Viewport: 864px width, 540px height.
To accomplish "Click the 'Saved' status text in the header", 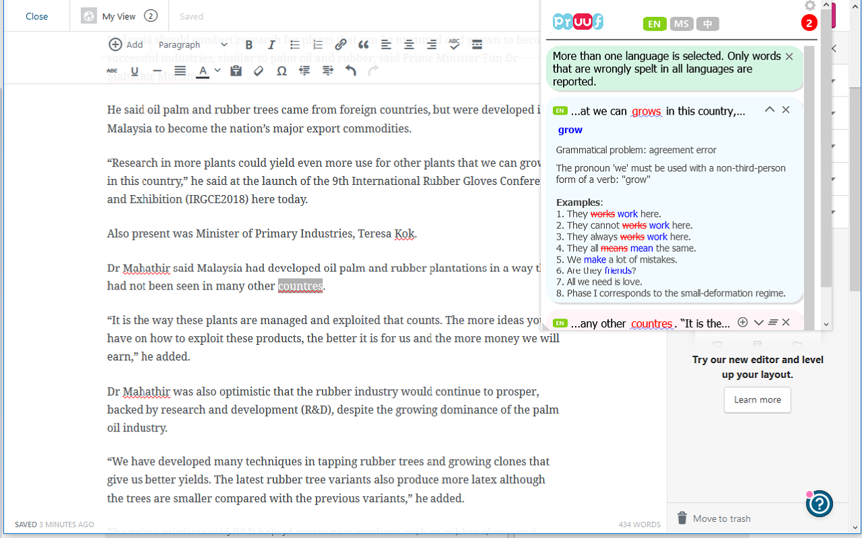I will click(192, 16).
